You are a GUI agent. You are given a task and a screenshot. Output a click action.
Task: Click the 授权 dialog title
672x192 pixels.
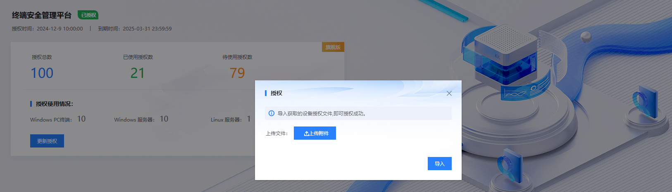(276, 93)
